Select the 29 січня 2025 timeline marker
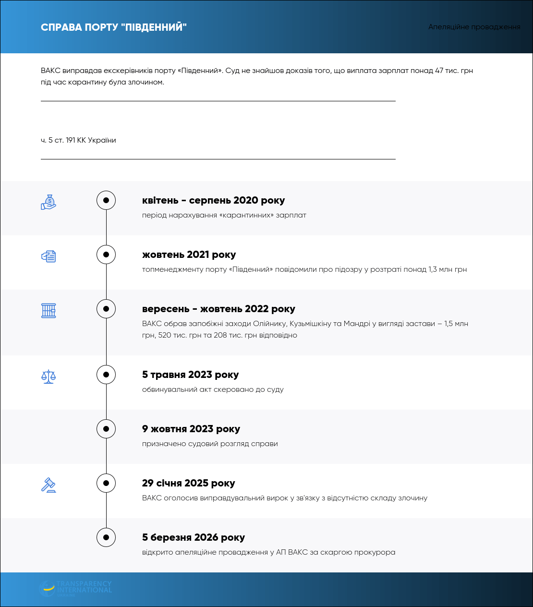The height and width of the screenshot is (607, 533). 106,483
